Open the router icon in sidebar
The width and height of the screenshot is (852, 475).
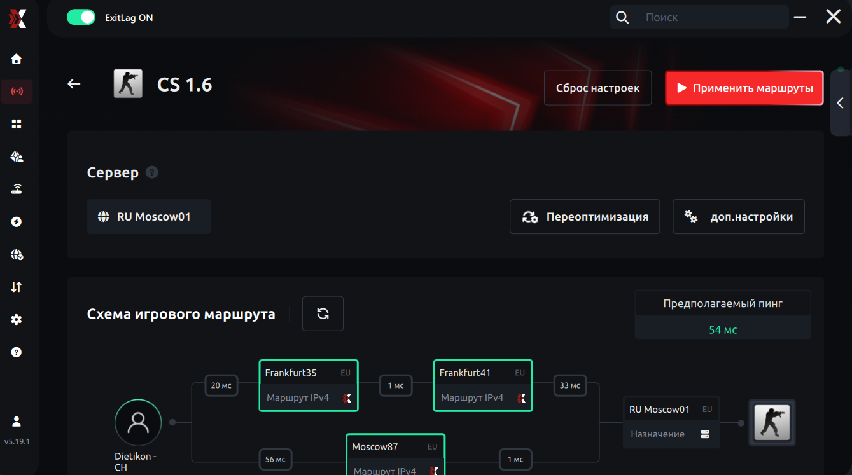click(17, 189)
